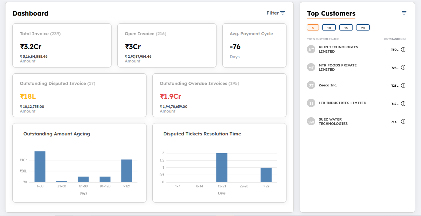Click the info icon for KFIN Technologies

click(x=403, y=50)
